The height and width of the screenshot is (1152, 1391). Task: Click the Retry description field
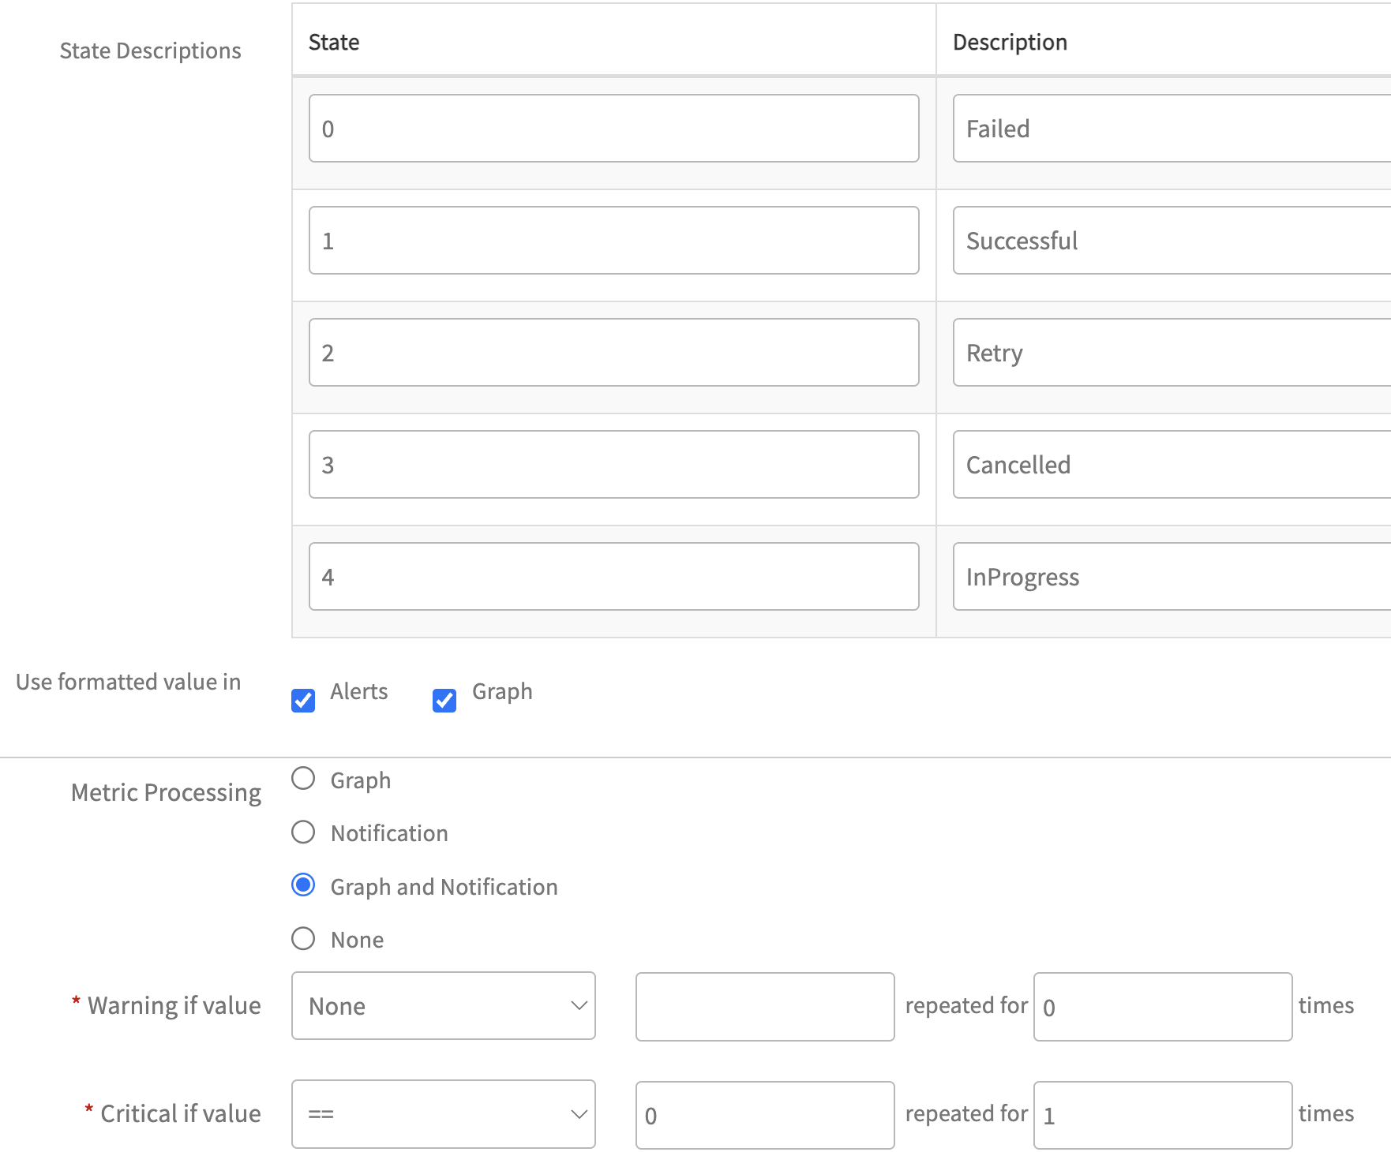pyautogui.click(x=1172, y=353)
